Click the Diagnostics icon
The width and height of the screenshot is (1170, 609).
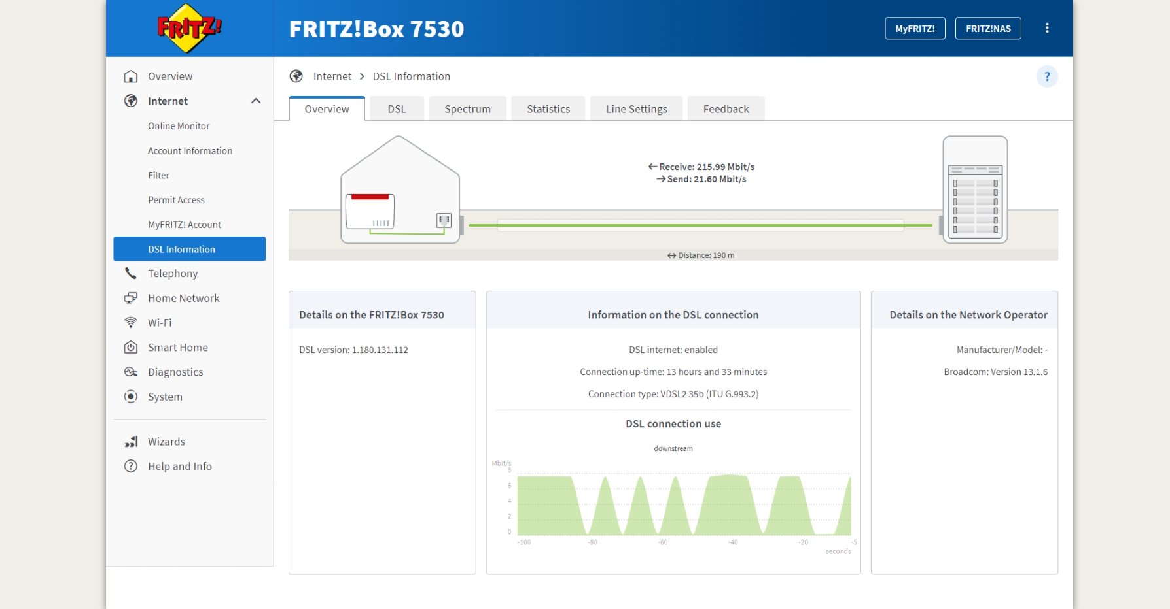click(x=131, y=372)
